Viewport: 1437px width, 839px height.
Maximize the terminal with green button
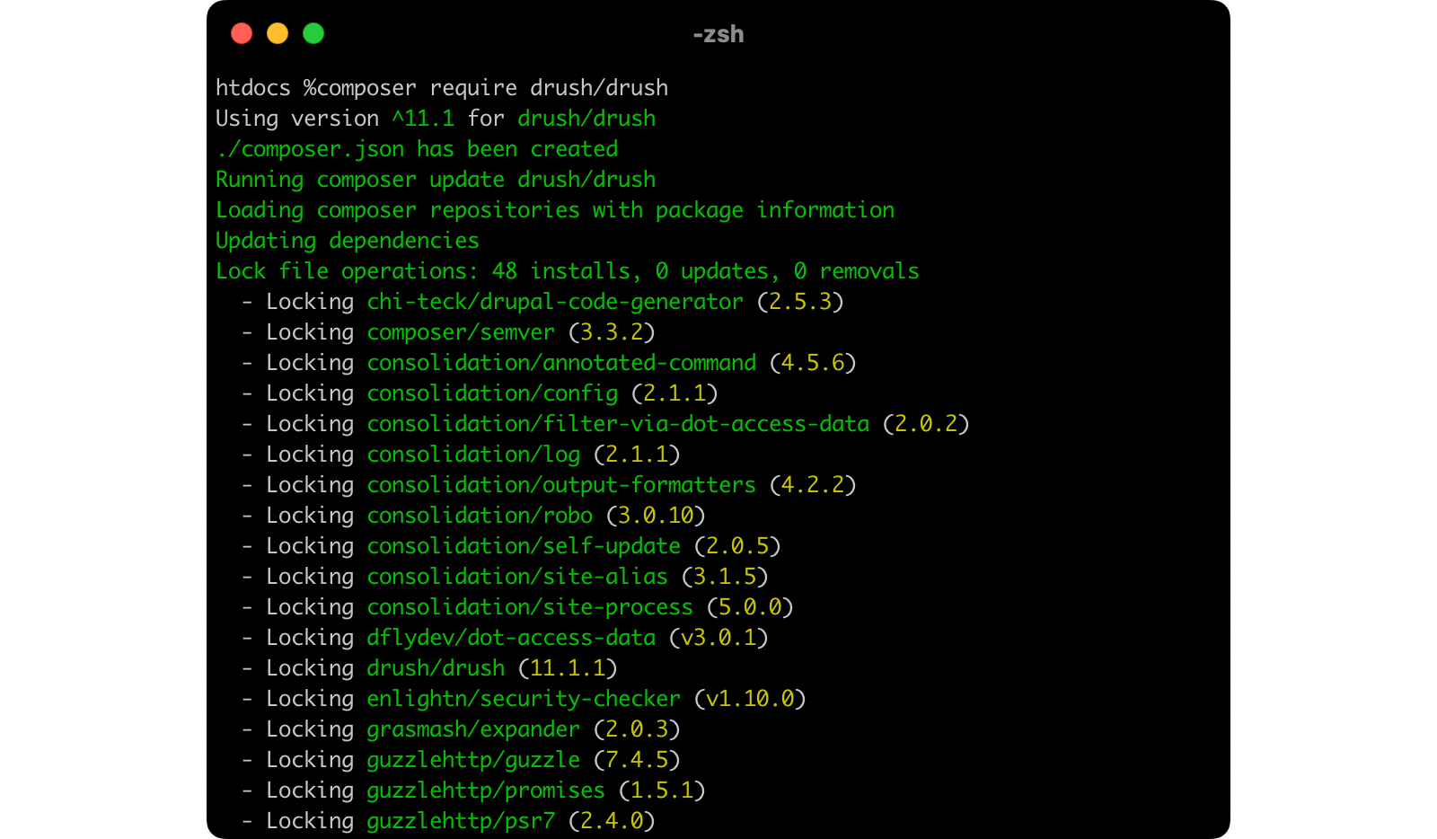point(313,33)
